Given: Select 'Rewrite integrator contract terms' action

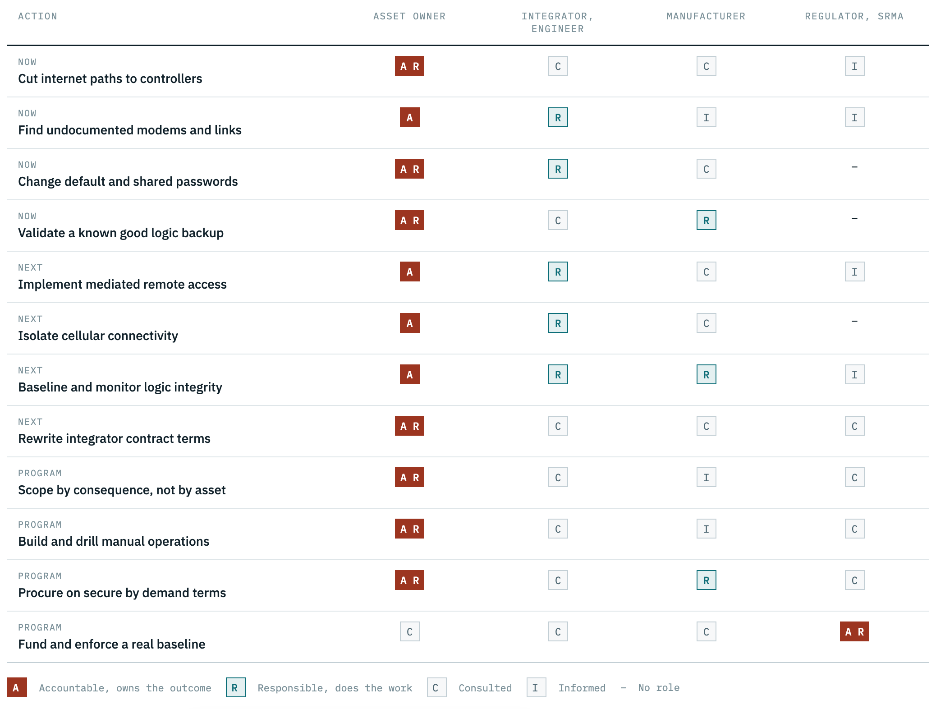Looking at the screenshot, I should click(114, 438).
